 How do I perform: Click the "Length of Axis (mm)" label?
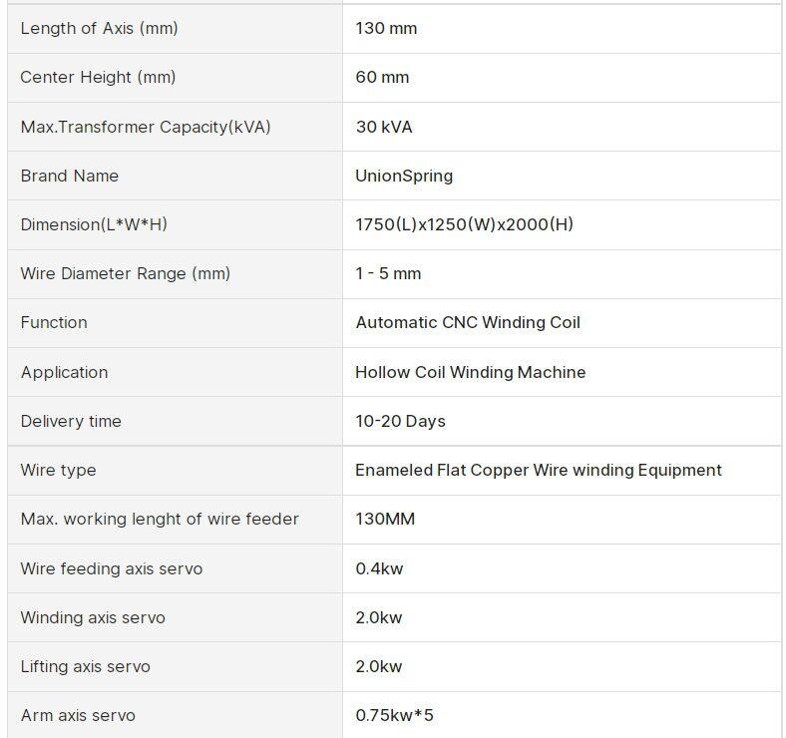point(99,28)
